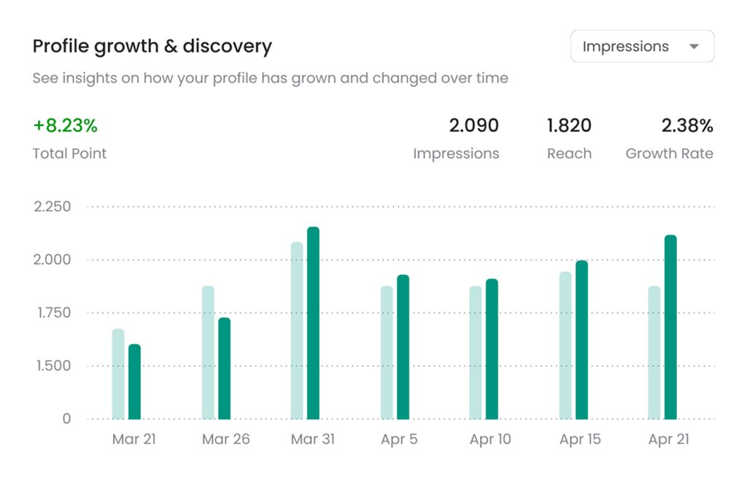Click the Mar 31 axis label

tap(313, 440)
